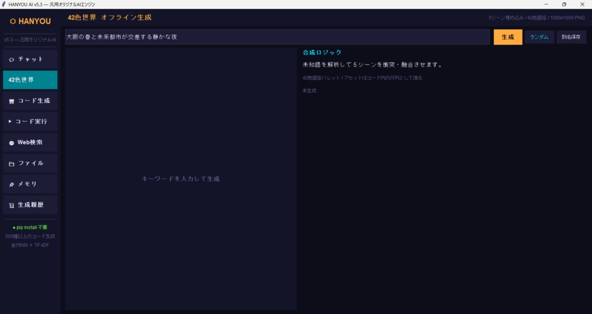Viewport: 592px width, 314px height.
Task: Click the 合成ロジック heading
Action: coord(322,53)
